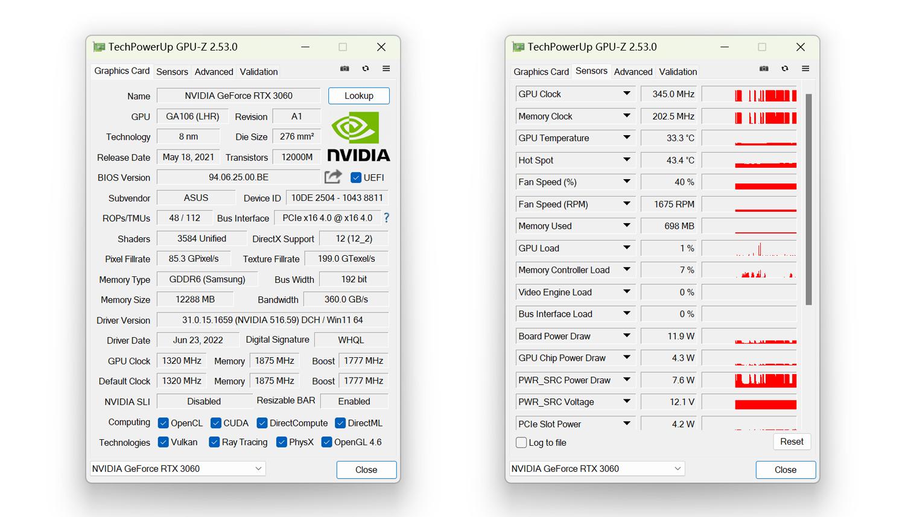This screenshot has height=517, width=905.
Task: Click the Sensors list vertical scrollbar
Action: point(808,199)
